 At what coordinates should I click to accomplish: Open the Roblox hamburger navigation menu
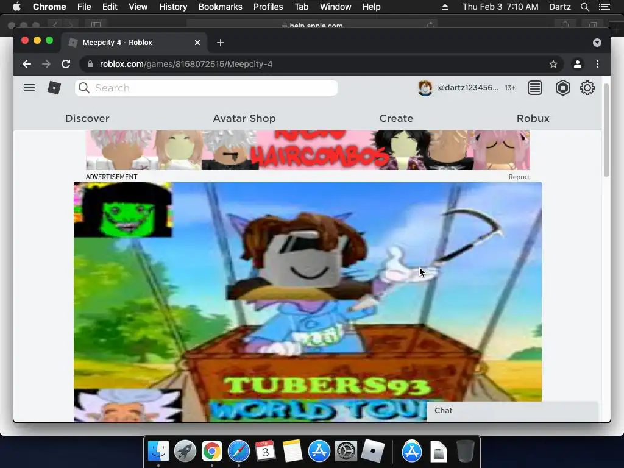29,88
